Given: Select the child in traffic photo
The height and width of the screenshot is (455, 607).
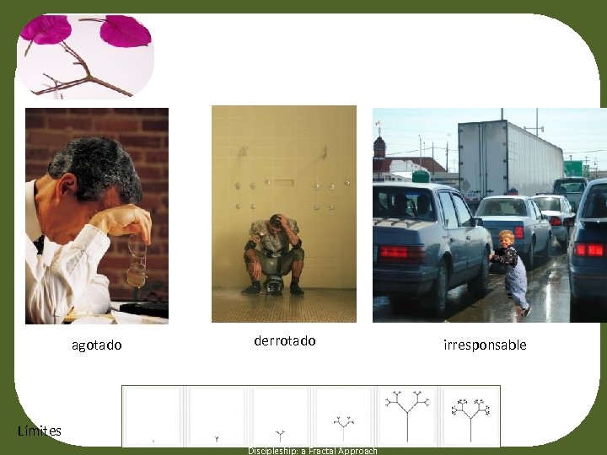Looking at the screenshot, I should (x=490, y=215).
